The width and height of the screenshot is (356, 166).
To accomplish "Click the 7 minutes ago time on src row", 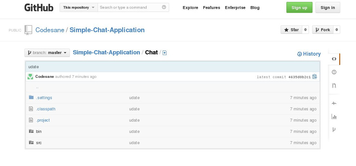I will click(303, 143).
